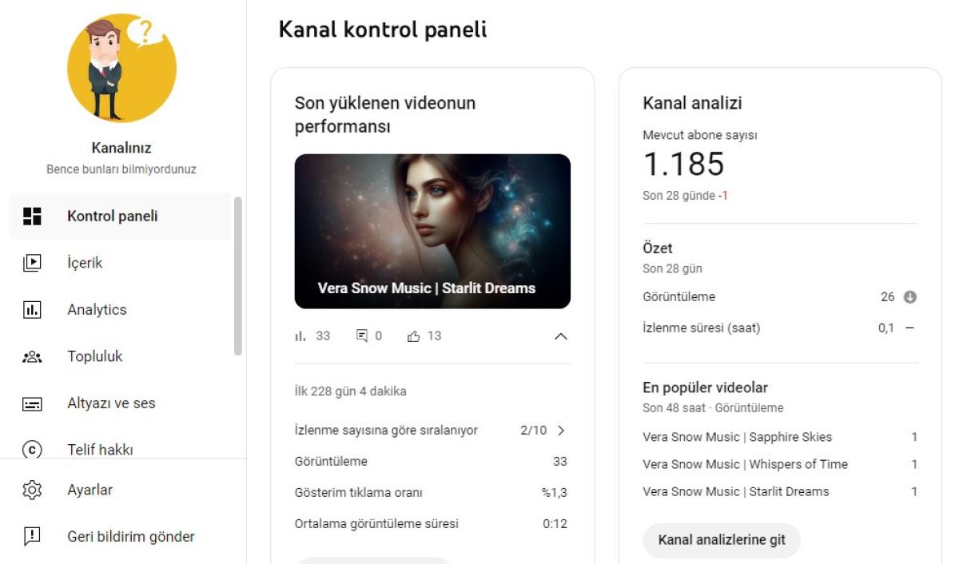Click the Telif hakkı copyright icon
Image resolution: width=959 pixels, height=564 pixels.
pyautogui.click(x=32, y=450)
